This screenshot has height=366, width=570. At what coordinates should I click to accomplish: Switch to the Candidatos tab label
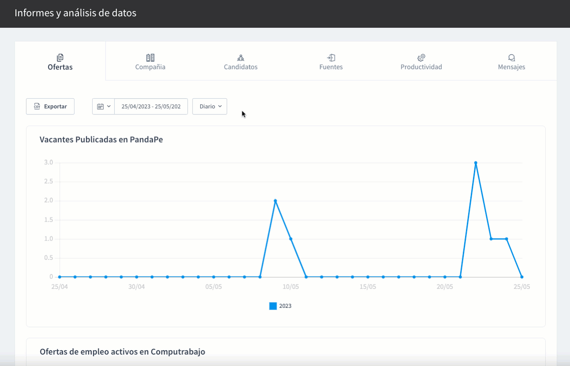click(x=241, y=67)
